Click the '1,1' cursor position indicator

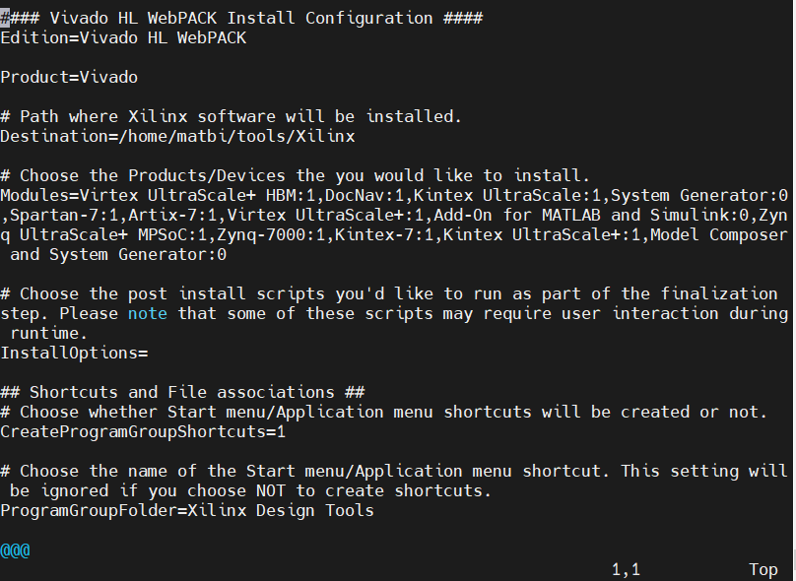[x=626, y=569]
